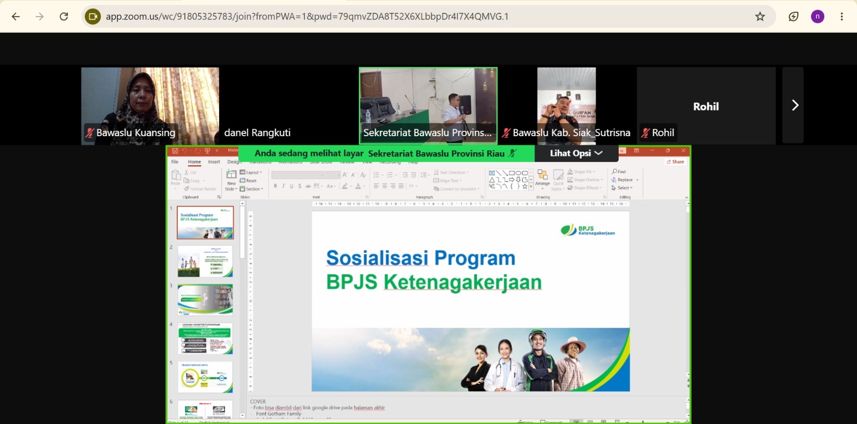Image resolution: width=857 pixels, height=424 pixels.
Task: Click the Chrome back arrow
Action: (x=16, y=17)
